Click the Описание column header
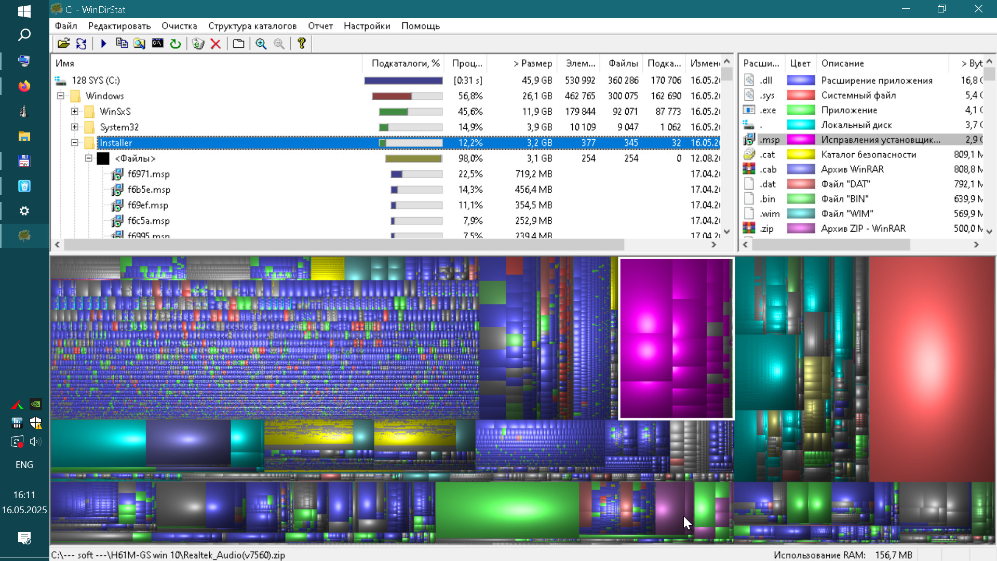The image size is (997, 561). [842, 63]
